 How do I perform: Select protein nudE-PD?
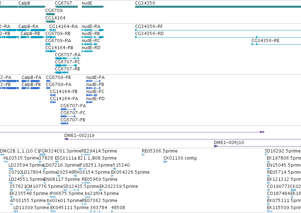[x=89, y=102]
